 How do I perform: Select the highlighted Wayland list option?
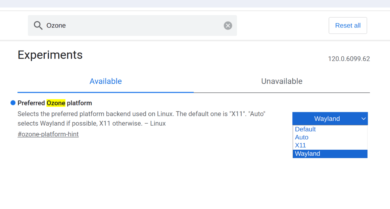[x=307, y=154]
